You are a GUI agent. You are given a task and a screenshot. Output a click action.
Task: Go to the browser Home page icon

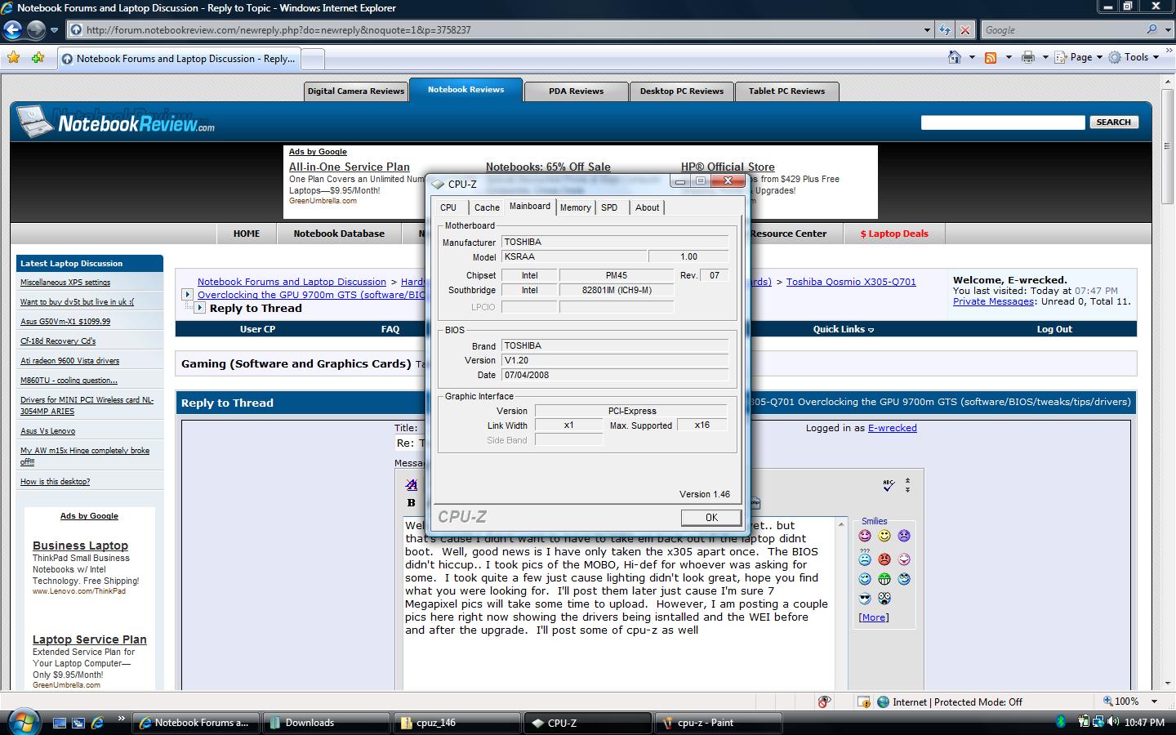coord(954,57)
